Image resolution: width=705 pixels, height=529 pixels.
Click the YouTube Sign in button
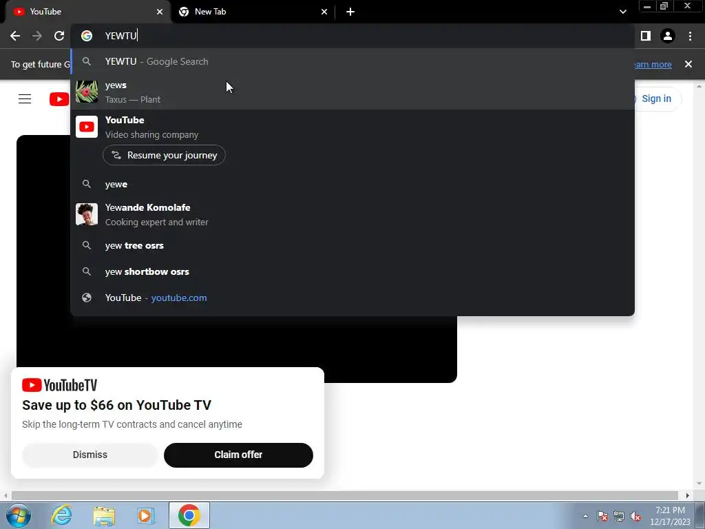pos(656,99)
